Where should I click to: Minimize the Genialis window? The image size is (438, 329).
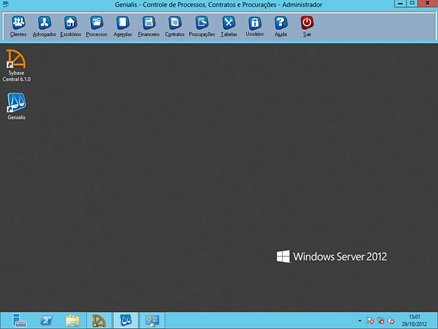point(400,3)
